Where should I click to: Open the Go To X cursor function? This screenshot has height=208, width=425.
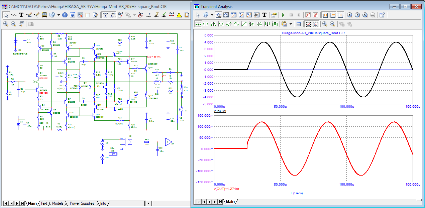[349, 15]
